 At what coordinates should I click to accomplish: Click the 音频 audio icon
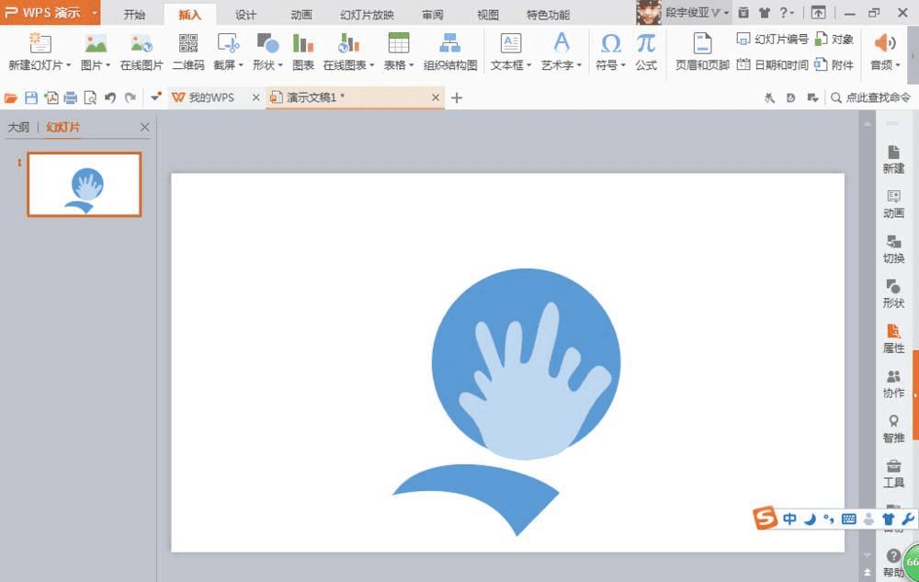click(884, 43)
